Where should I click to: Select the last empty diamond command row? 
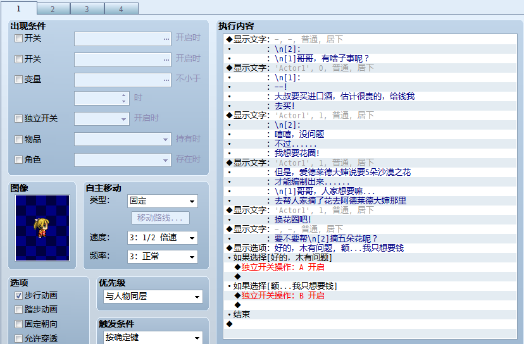(x=370, y=324)
